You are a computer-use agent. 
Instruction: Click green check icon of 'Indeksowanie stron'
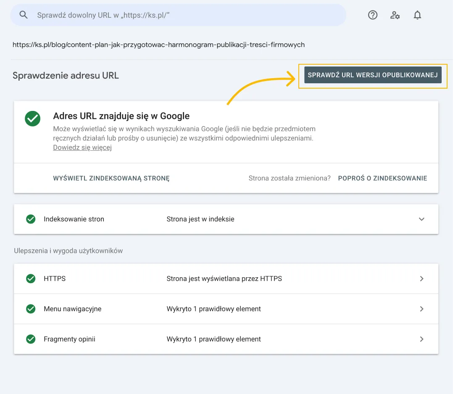(31, 219)
